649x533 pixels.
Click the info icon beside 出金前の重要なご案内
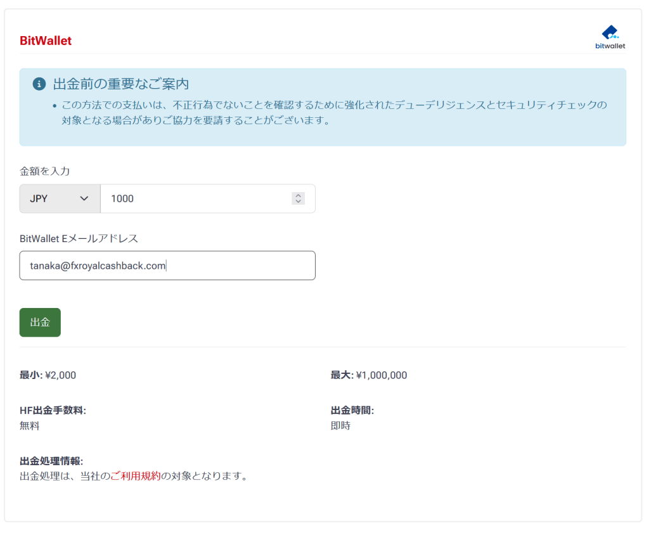39,84
